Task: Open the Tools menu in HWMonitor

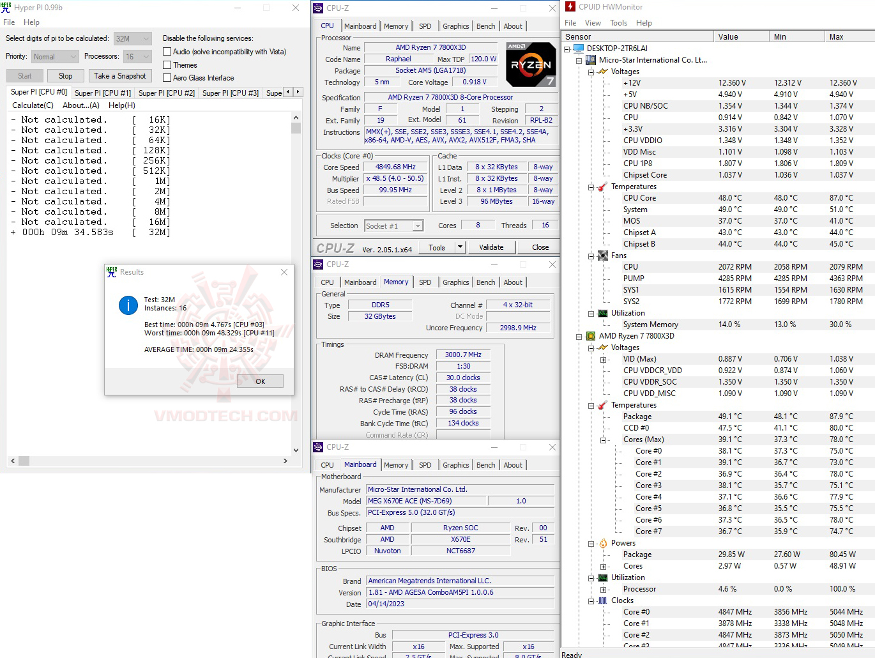Action: pyautogui.click(x=618, y=23)
